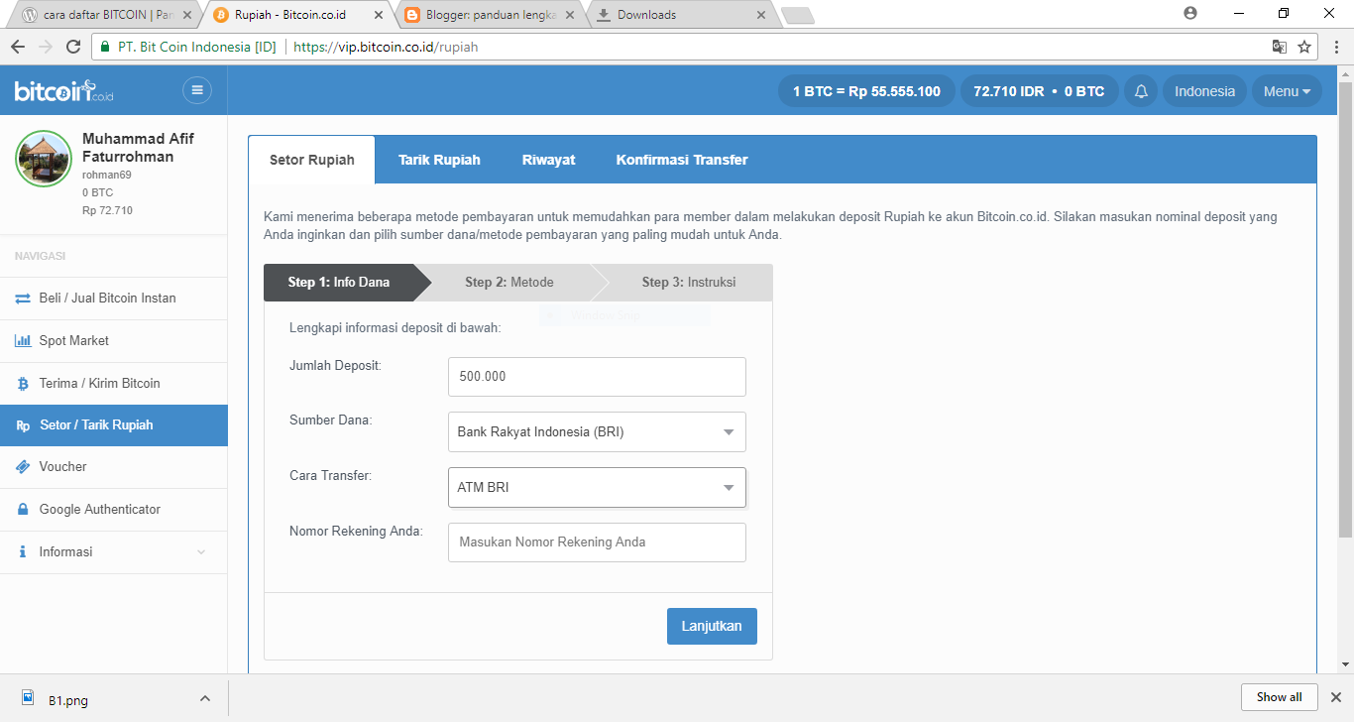Click the Chrome profile avatar icon
This screenshot has height=722, width=1354.
1190,13
